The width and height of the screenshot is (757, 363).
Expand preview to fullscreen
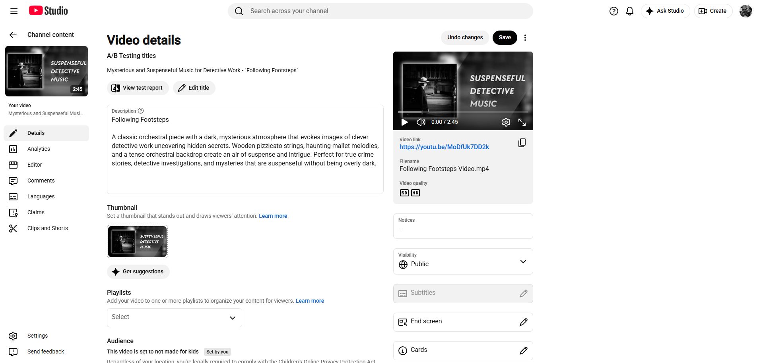[x=522, y=122]
